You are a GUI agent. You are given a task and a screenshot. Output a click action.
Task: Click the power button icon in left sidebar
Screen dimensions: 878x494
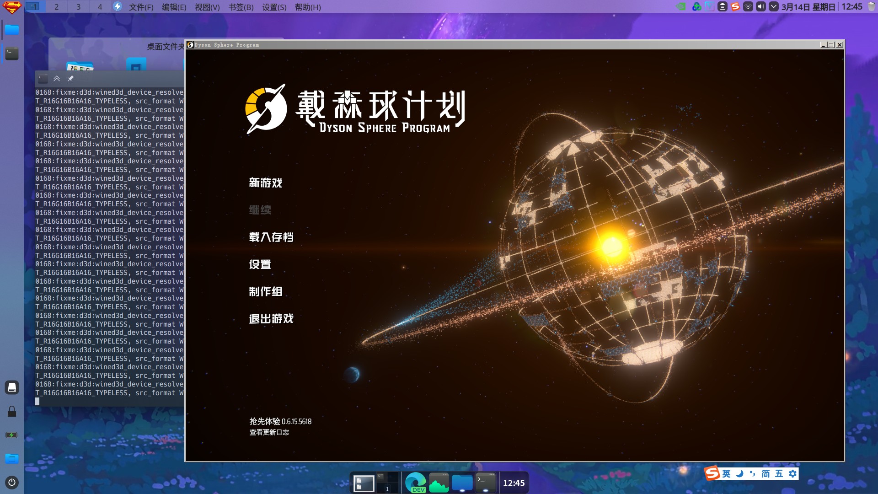point(12,482)
